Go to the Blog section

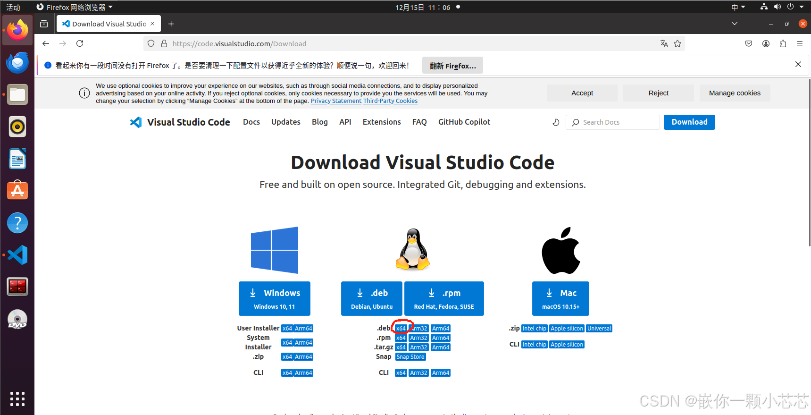tap(320, 122)
